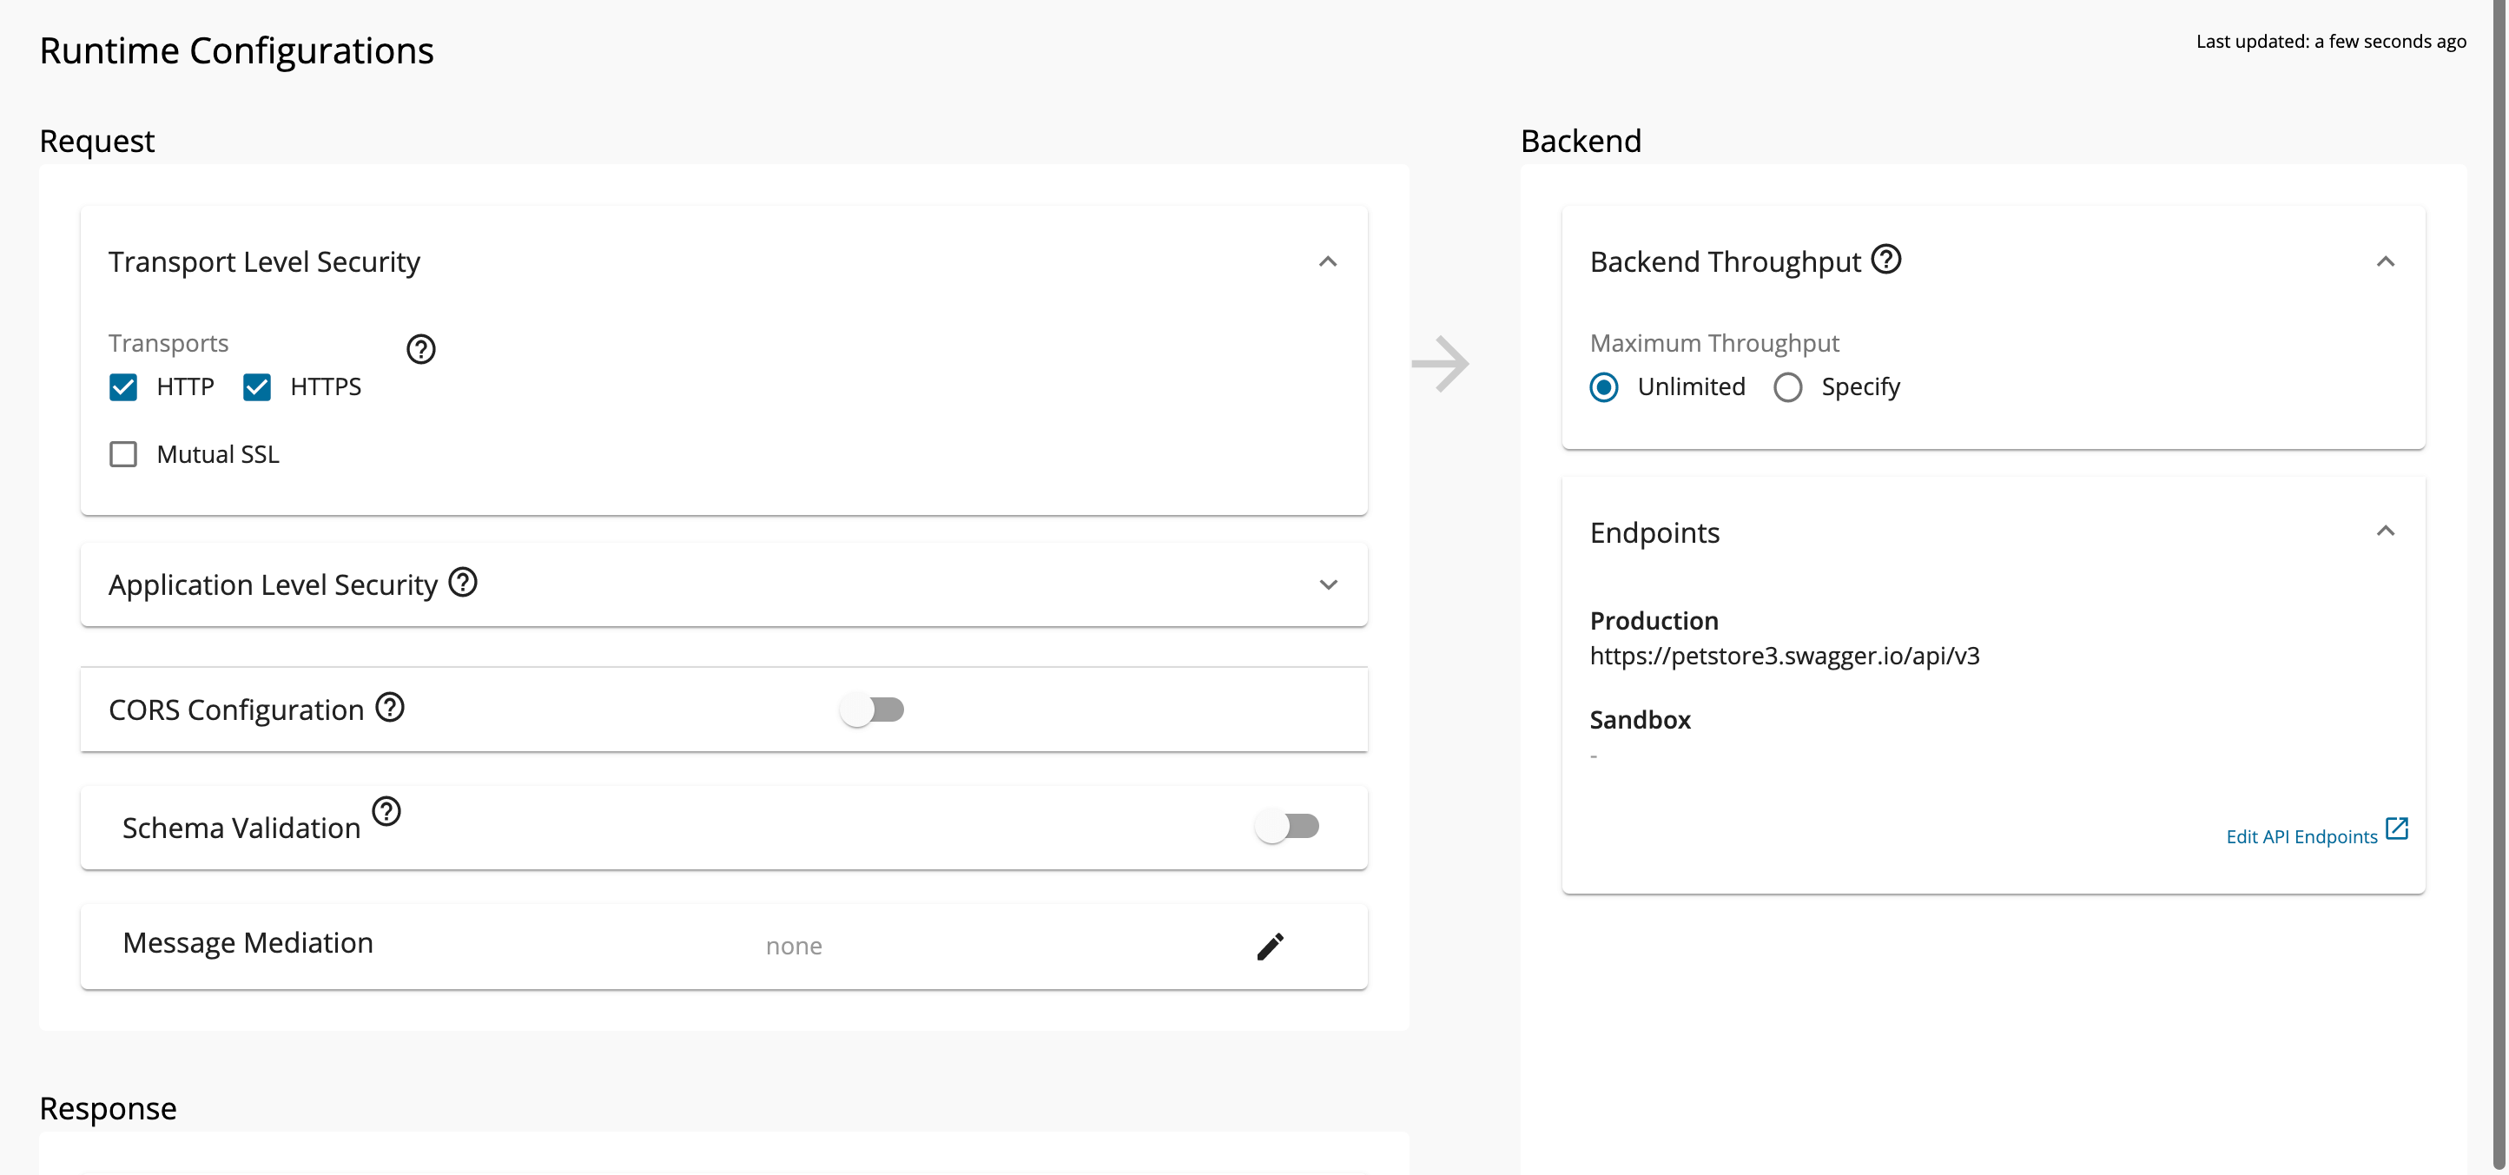This screenshot has width=2509, height=1175.
Task: Click Schema Validation help icon
Action: click(x=386, y=810)
